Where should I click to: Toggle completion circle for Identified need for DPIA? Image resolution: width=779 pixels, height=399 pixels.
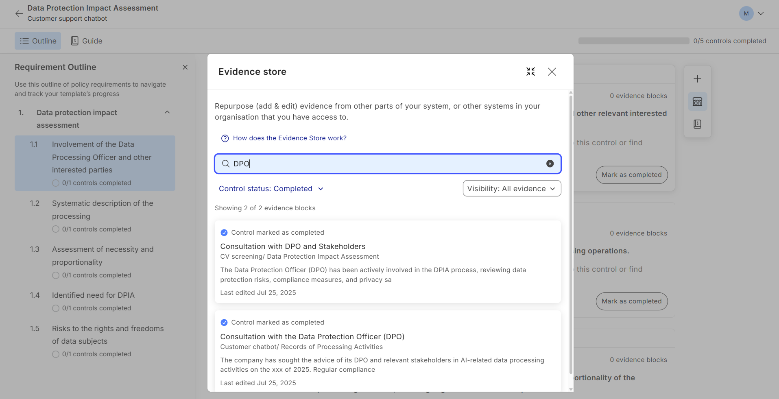click(56, 308)
